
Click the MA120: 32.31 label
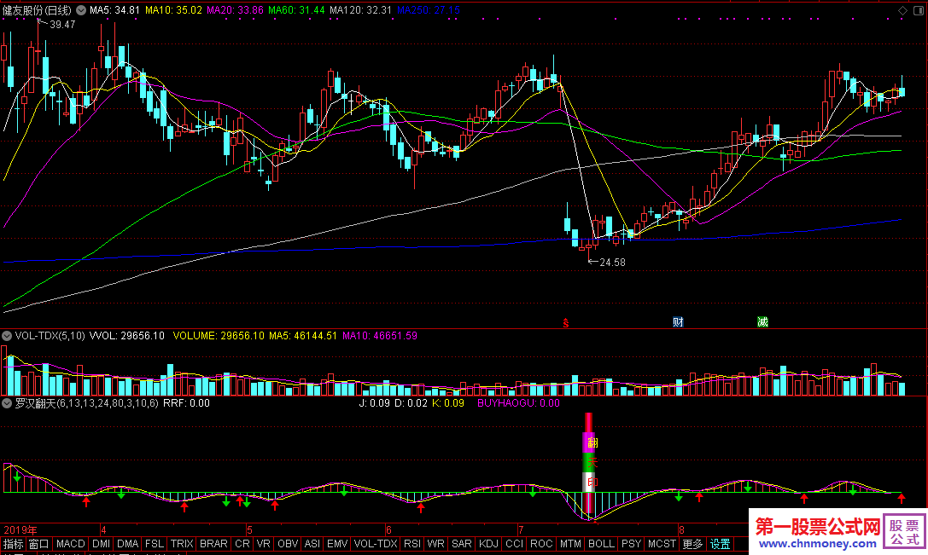click(x=361, y=10)
